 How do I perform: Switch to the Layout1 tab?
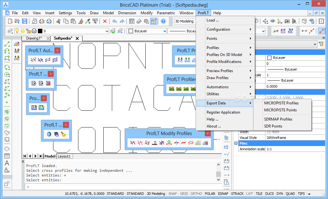point(64,156)
